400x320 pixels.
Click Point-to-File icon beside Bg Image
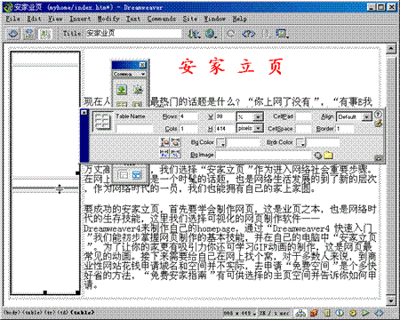tap(317, 156)
